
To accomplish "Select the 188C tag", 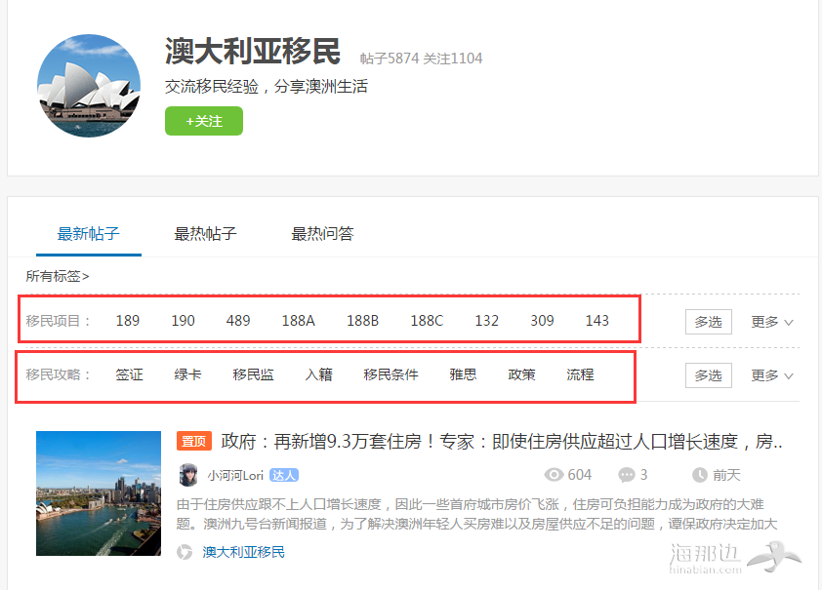I will 427,321.
